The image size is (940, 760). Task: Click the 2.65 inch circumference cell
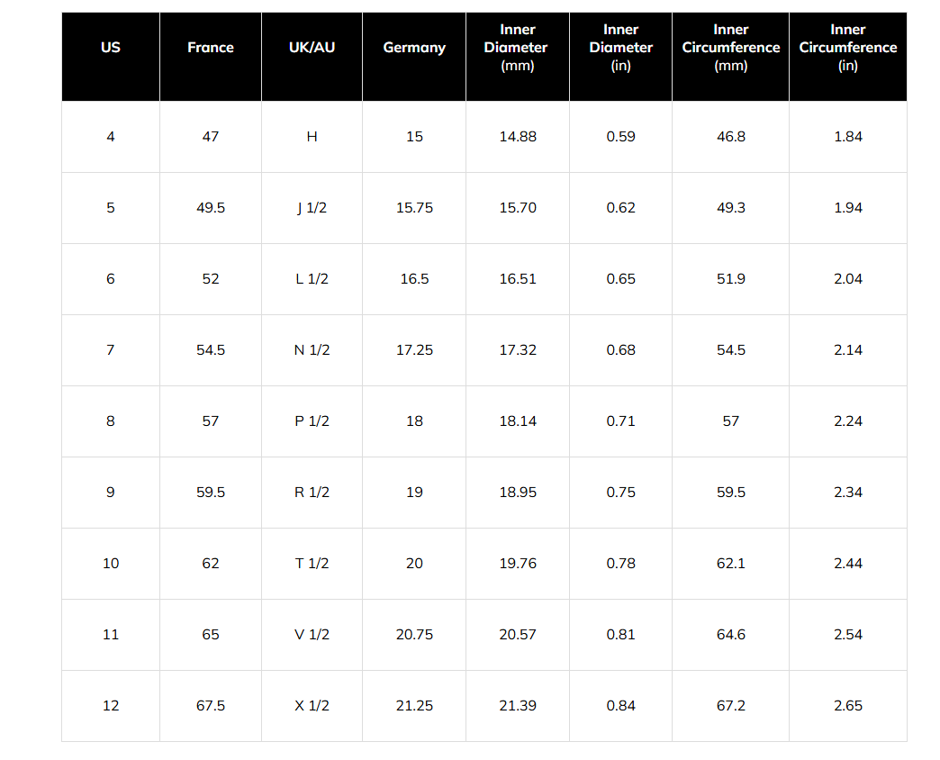[847, 706]
